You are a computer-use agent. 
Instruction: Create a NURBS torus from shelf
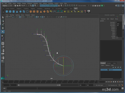click(24, 11)
